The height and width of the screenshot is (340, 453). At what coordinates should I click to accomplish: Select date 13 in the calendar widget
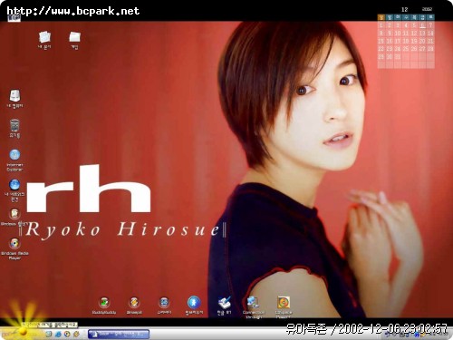[422, 34]
